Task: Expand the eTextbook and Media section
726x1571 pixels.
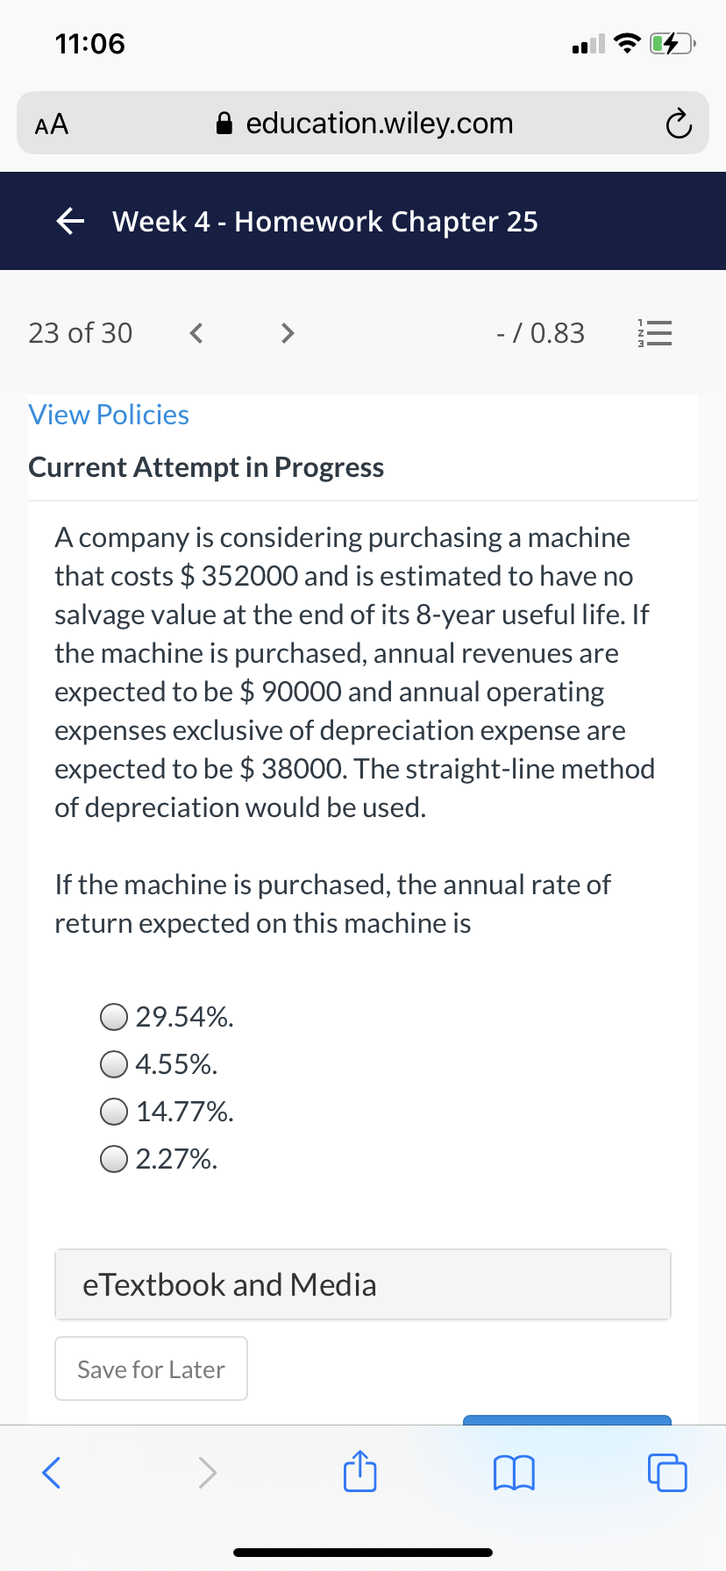Action: (x=363, y=1284)
